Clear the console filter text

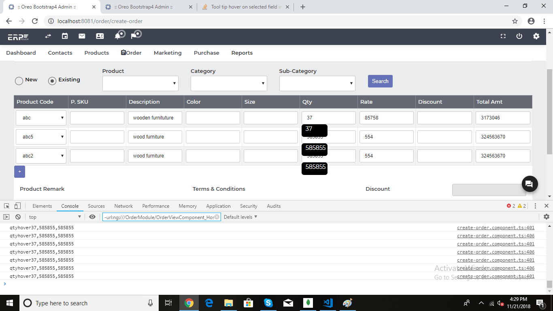pos(217,217)
